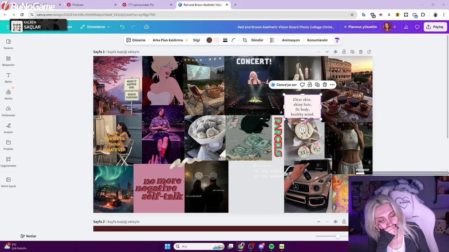Click the Canva'ya sor button
The height and width of the screenshot is (252, 449).
[x=283, y=85]
